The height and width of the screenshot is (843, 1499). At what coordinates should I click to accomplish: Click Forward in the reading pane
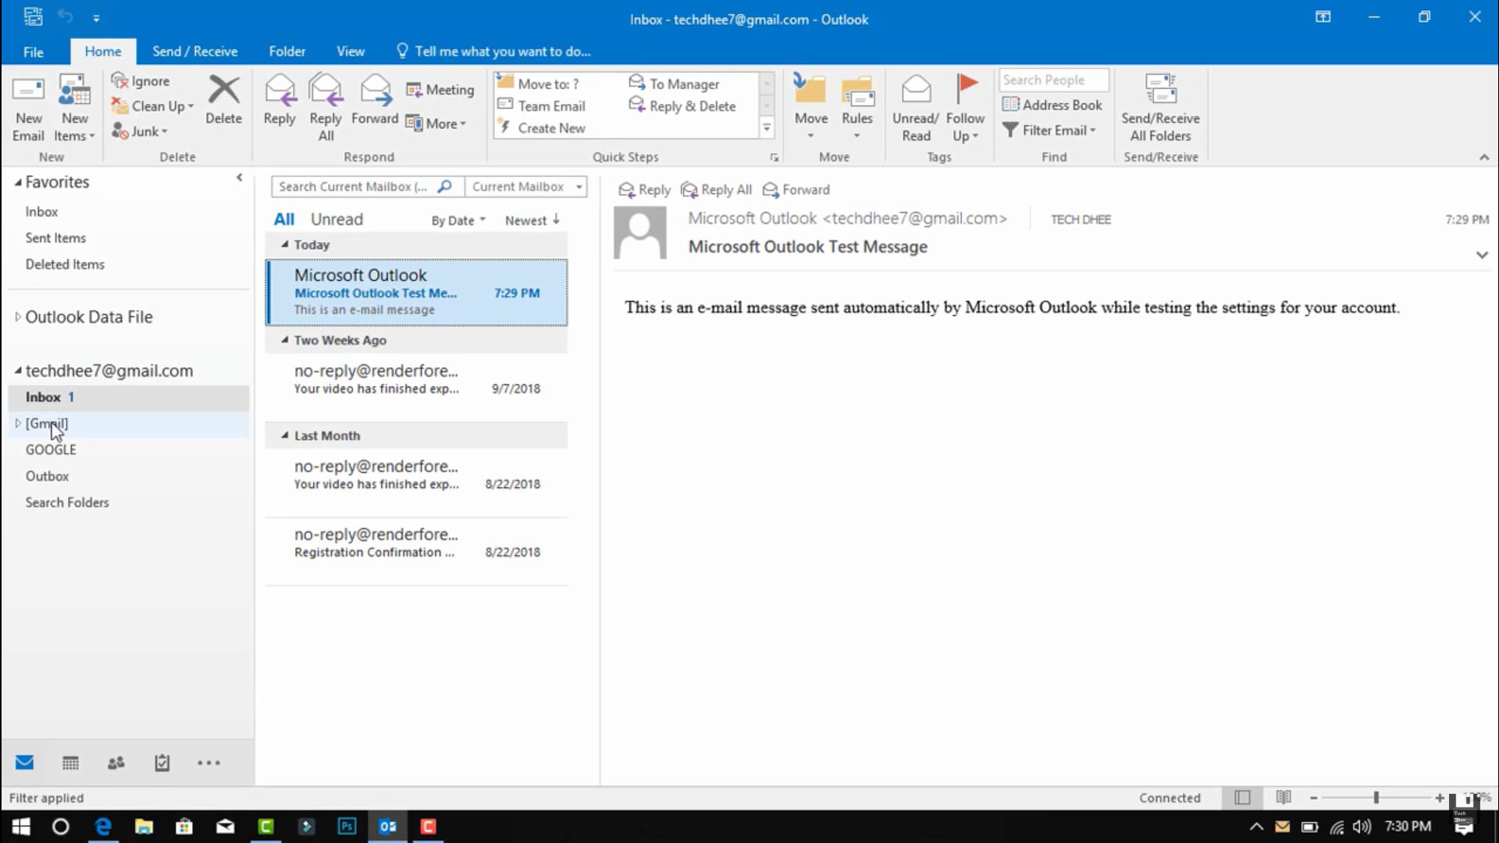pos(796,190)
